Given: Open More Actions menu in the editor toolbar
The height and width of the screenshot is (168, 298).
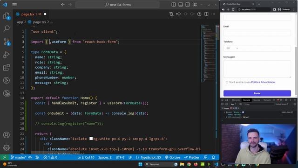Looking at the screenshot, I should pos(213,14).
